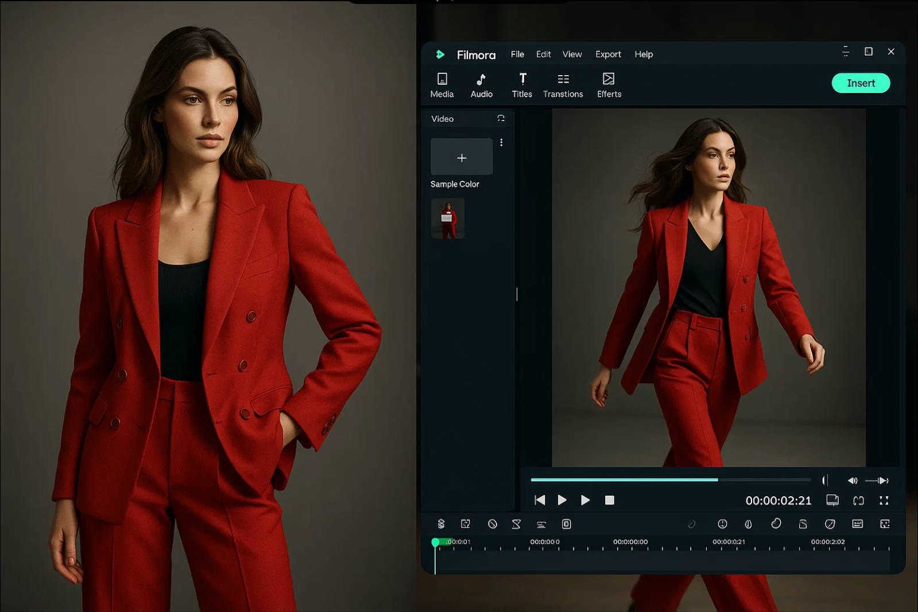Jump to previous frame with skip-back
Screen dimensions: 918x612
540,500
